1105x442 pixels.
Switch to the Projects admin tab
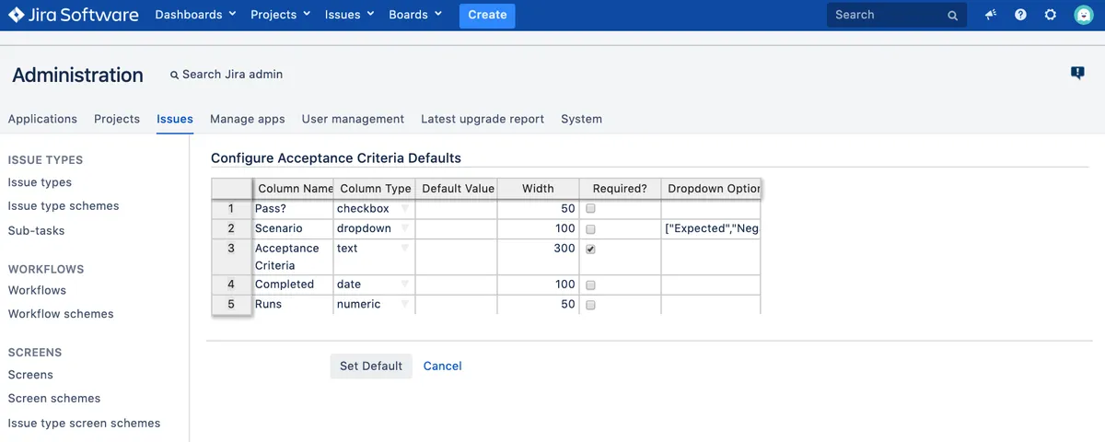click(117, 119)
